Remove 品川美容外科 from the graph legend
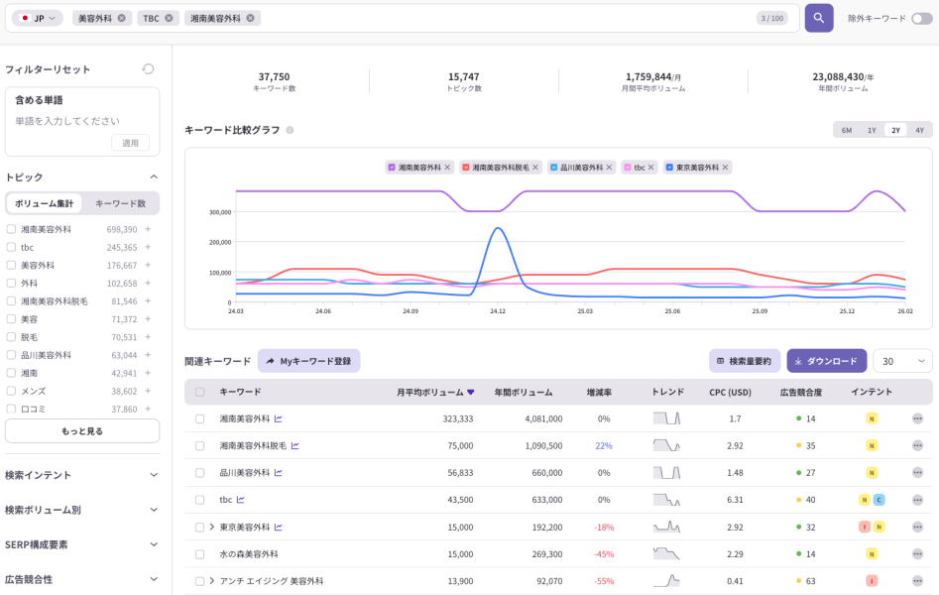The width and height of the screenshot is (939, 595). click(612, 168)
